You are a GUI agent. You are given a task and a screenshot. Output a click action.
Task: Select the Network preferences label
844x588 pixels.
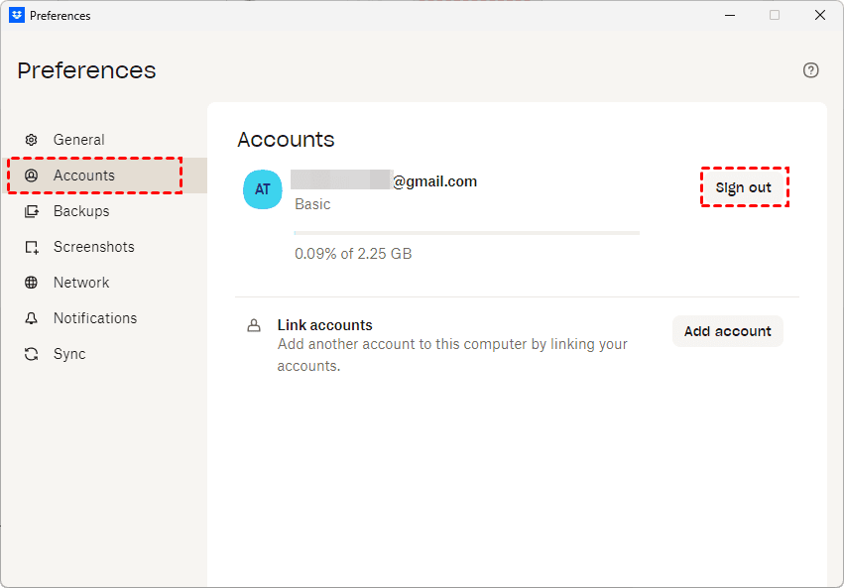pyautogui.click(x=81, y=283)
